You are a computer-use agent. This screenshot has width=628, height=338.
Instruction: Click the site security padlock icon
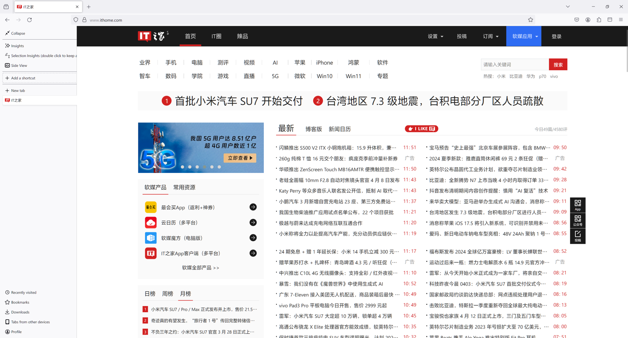(85, 20)
